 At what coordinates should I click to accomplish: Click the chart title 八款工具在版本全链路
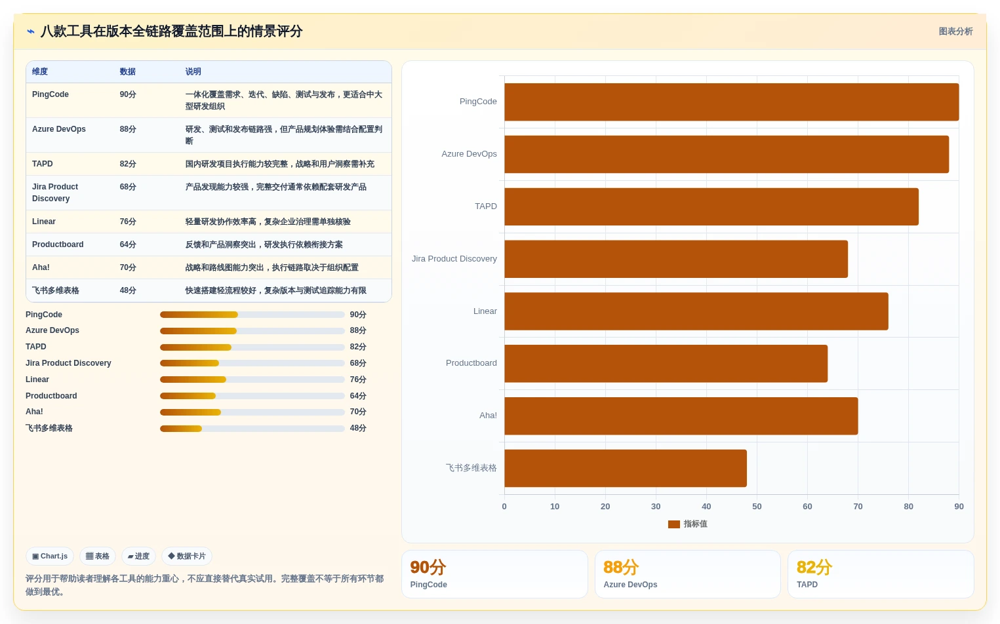[x=171, y=31]
